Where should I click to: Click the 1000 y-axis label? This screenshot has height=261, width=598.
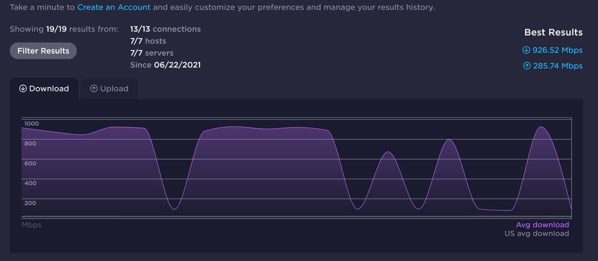(x=32, y=124)
